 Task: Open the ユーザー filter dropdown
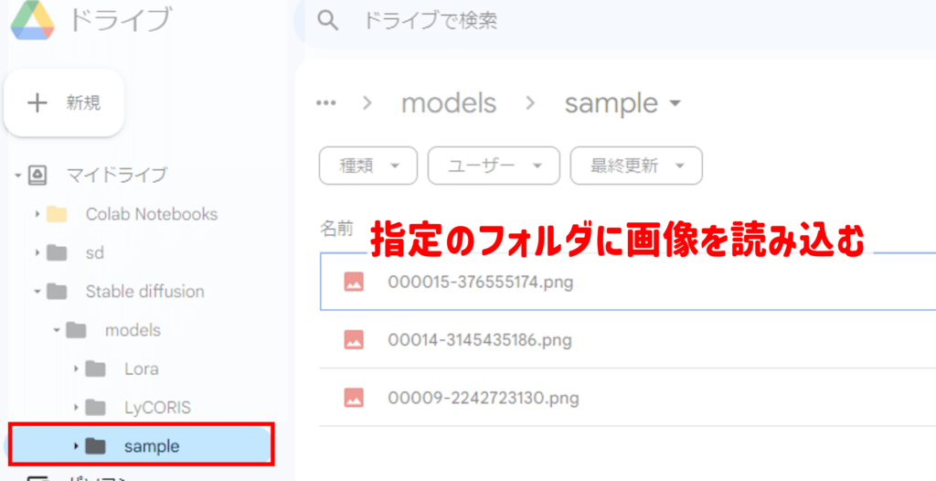coord(494,166)
